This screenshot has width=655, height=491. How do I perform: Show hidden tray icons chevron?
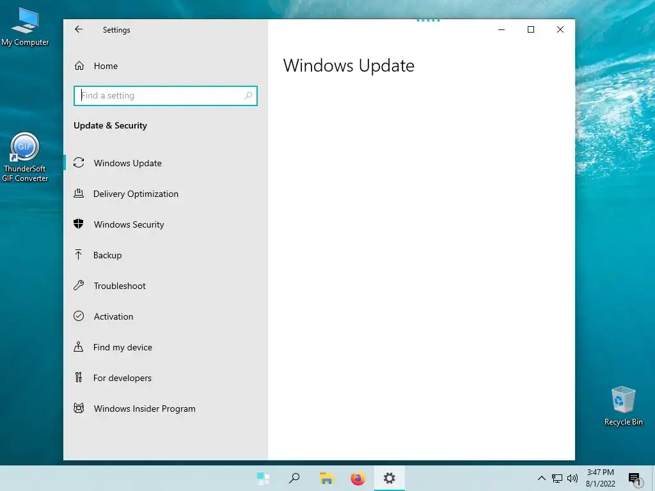pyautogui.click(x=541, y=478)
